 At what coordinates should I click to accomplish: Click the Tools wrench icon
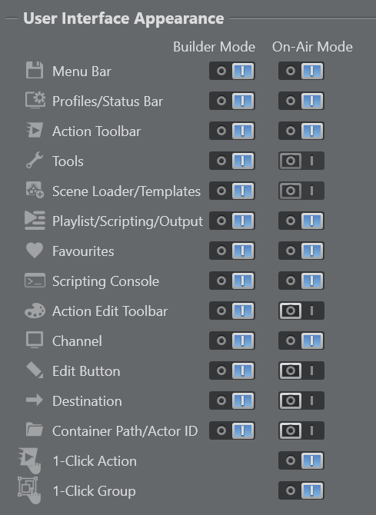(35, 160)
